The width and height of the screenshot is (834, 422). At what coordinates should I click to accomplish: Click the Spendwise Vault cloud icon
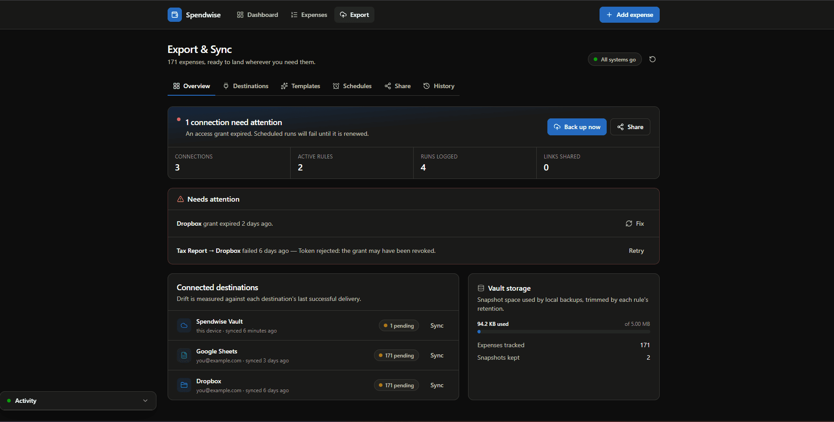(x=184, y=325)
